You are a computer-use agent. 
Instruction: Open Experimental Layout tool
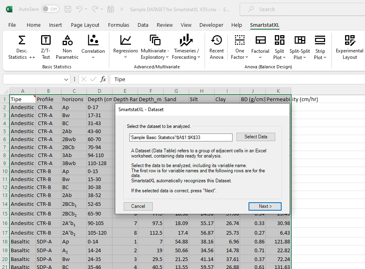coord(349,47)
